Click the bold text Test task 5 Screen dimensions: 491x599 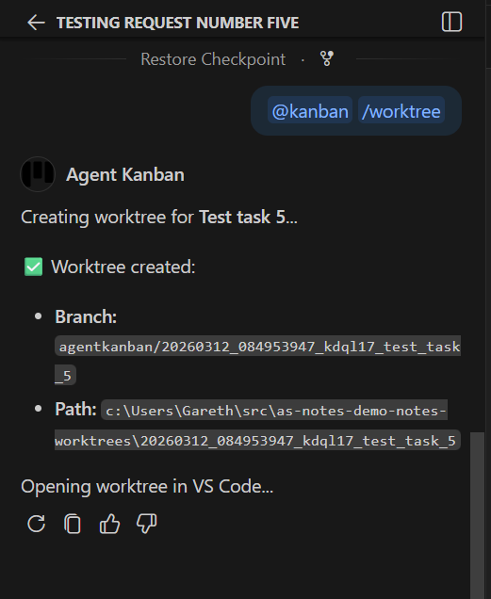[x=242, y=217]
